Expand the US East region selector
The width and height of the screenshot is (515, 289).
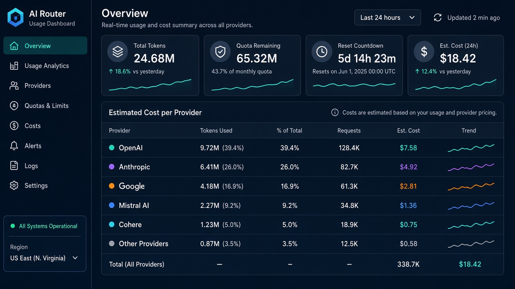[x=44, y=258]
